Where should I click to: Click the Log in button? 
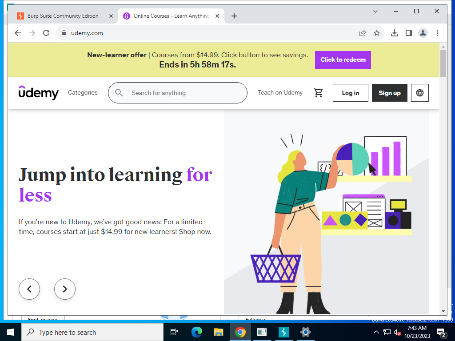click(350, 93)
